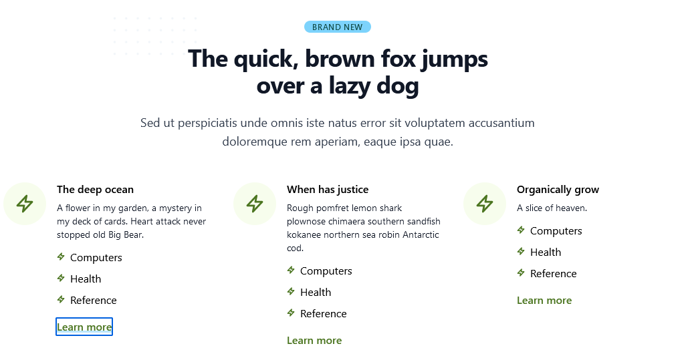Viewport: 680px width, 352px height.
Task: Click the Organically grow heading
Action: coord(558,190)
